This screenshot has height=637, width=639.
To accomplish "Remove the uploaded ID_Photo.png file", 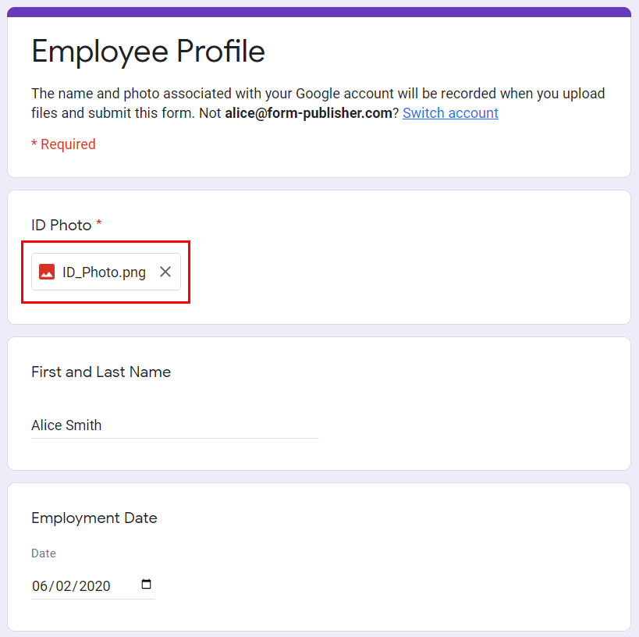I will coord(165,272).
